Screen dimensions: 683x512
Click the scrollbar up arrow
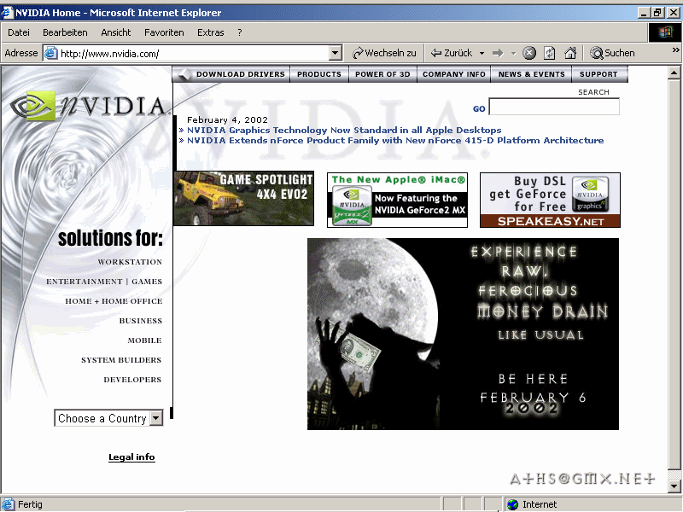pos(674,73)
